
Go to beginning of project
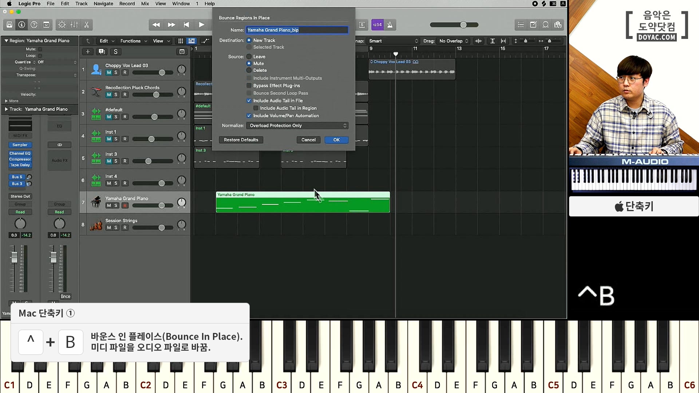click(x=186, y=25)
